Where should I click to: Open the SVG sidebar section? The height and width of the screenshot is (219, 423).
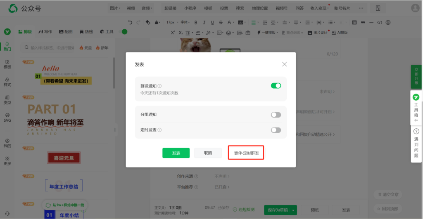[7, 118]
